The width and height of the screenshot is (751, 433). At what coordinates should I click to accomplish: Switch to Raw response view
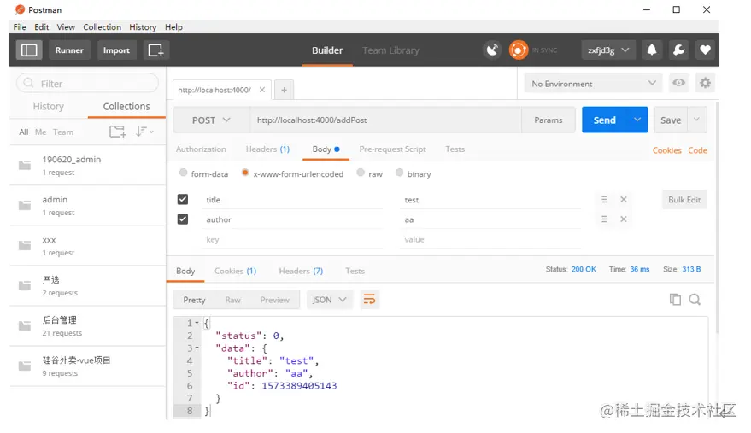coord(232,300)
